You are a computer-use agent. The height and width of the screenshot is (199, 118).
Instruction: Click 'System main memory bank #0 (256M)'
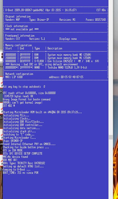(69, 55)
